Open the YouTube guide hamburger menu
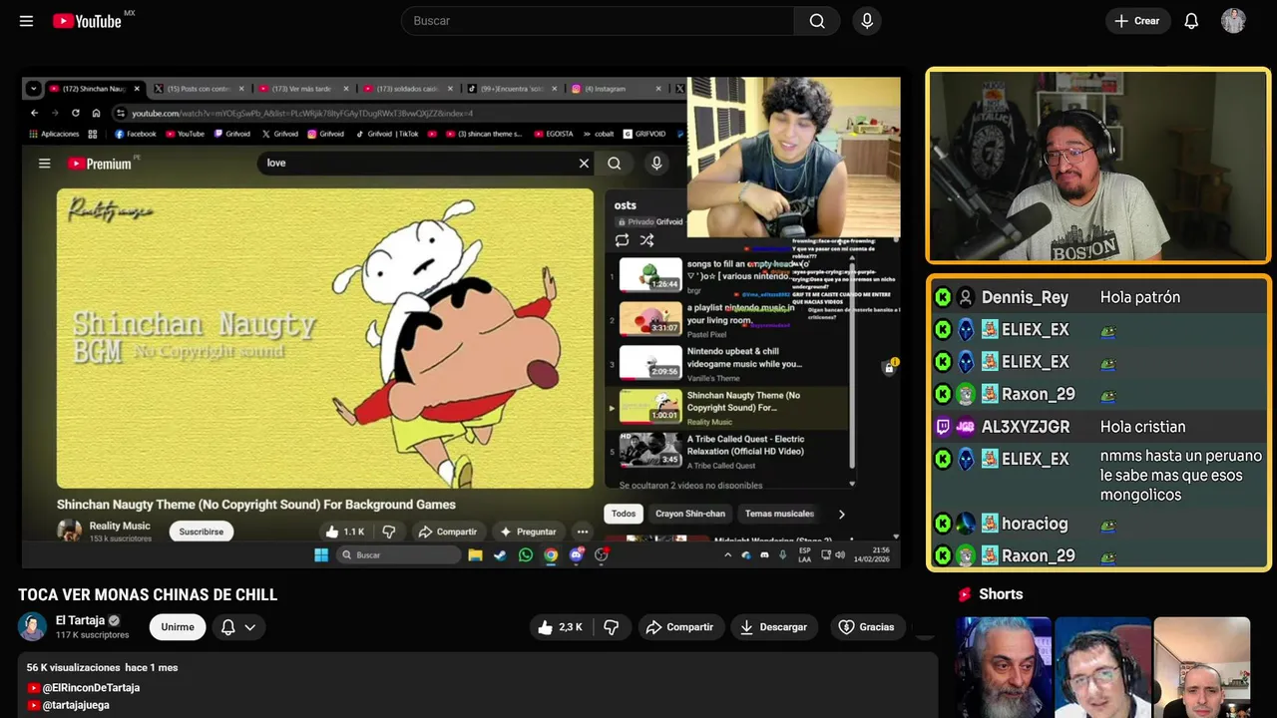The image size is (1277, 718). coord(26,21)
